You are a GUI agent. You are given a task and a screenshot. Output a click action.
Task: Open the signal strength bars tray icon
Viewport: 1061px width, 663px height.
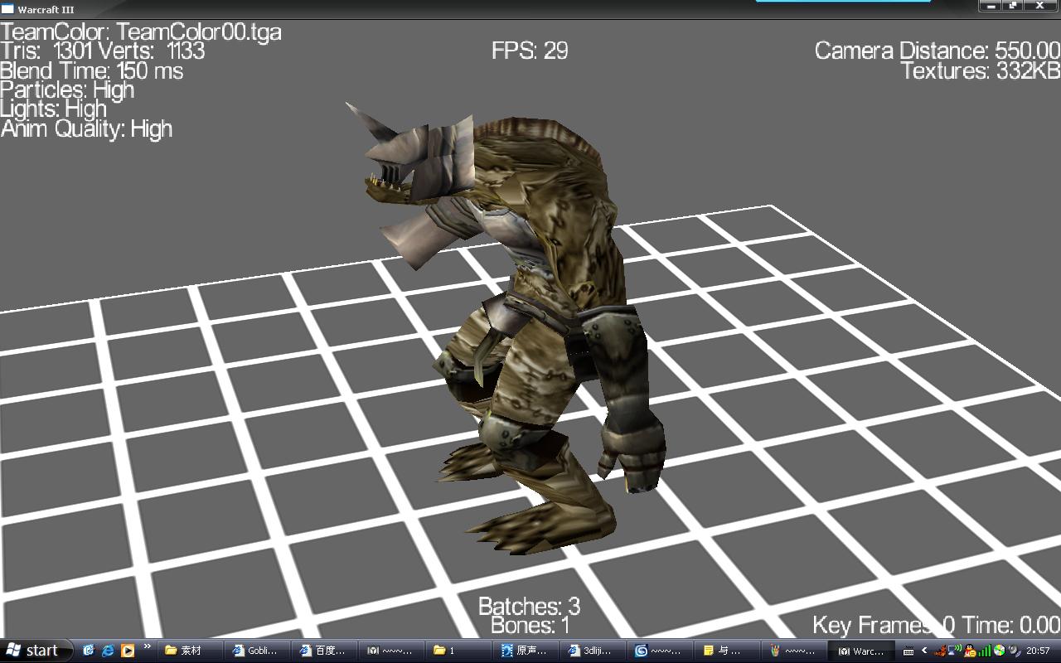[985, 651]
